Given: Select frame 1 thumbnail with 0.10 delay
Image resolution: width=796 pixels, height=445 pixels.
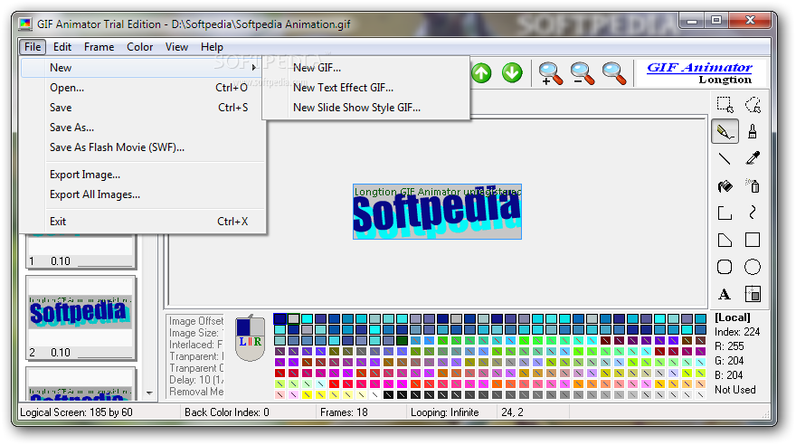Looking at the screenshot, I should (x=81, y=251).
